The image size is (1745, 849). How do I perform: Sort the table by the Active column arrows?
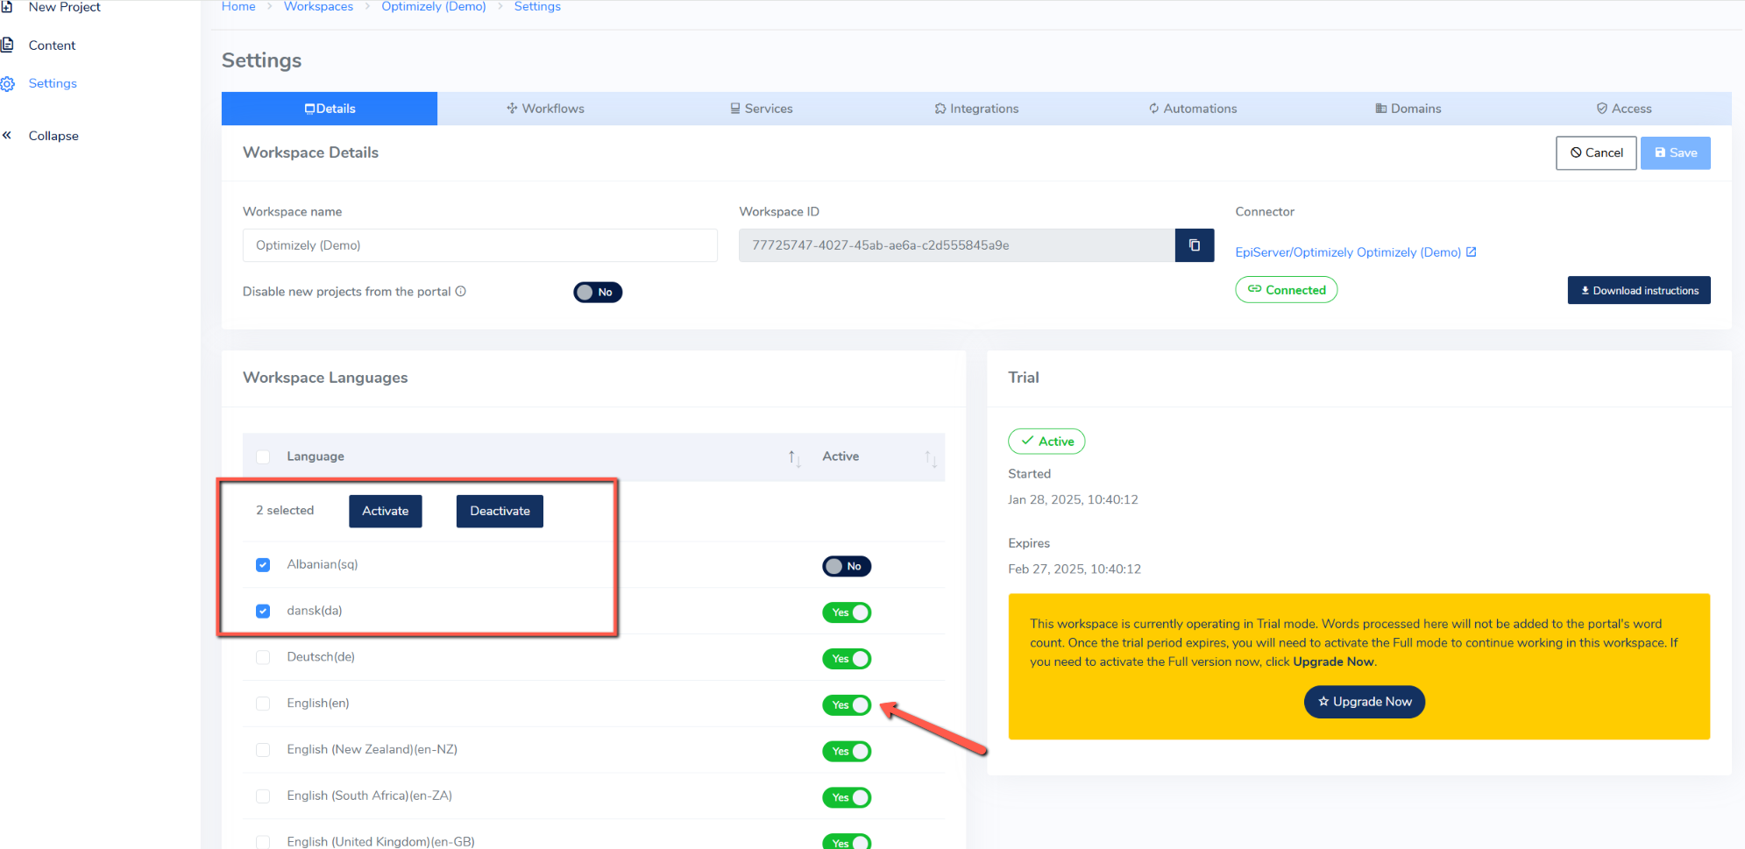(930, 457)
